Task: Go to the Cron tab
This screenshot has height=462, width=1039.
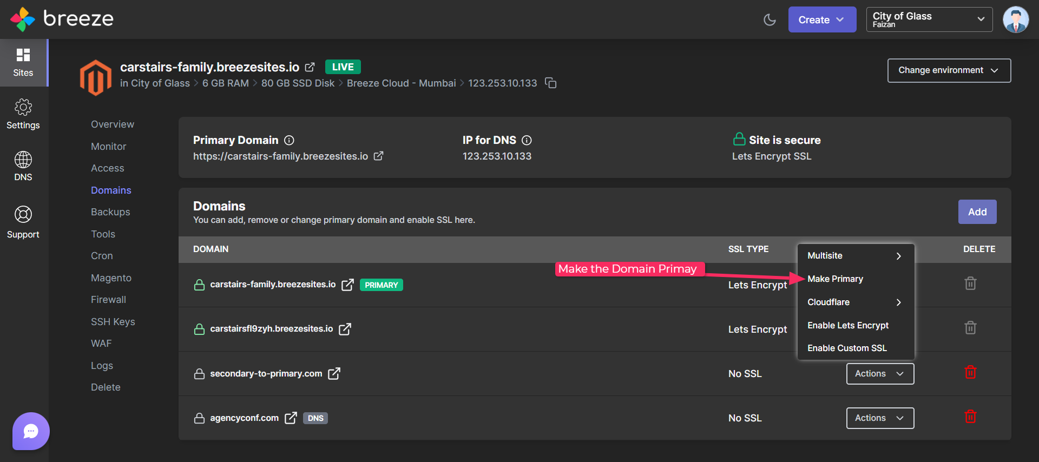Action: [102, 256]
